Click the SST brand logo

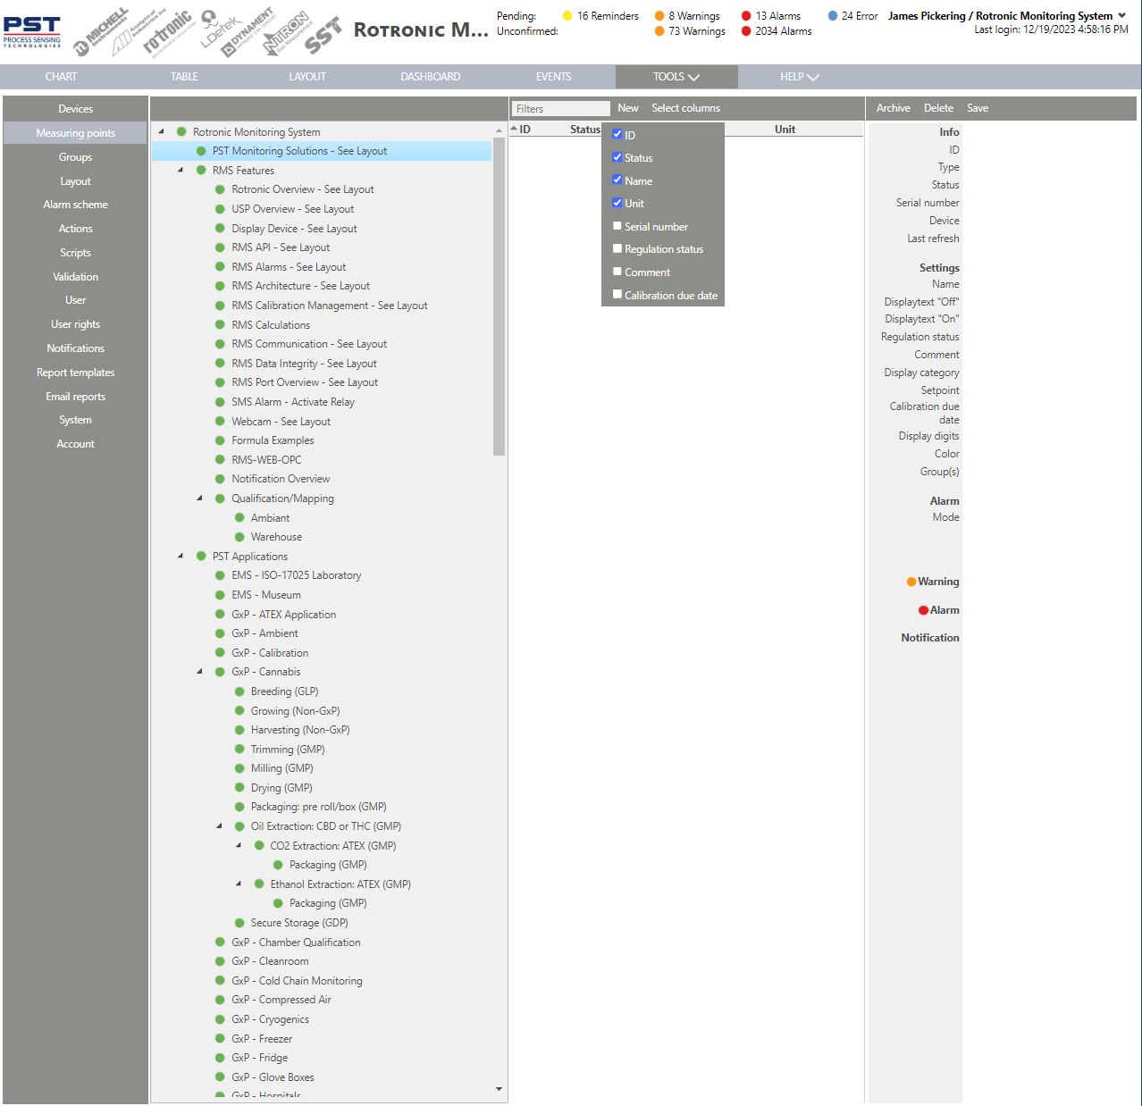323,37
